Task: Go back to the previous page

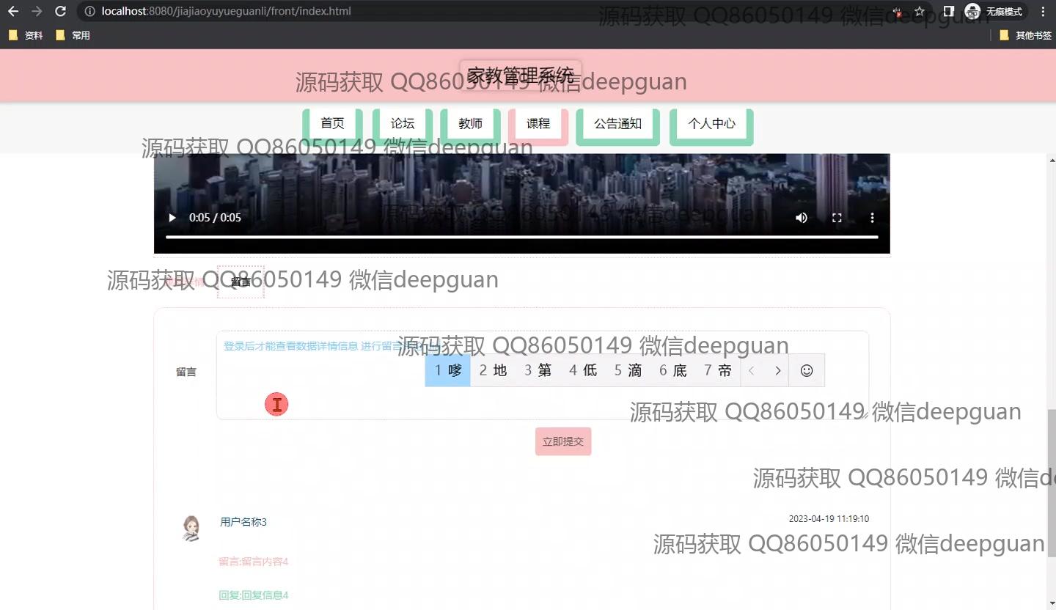Action: 12,11
